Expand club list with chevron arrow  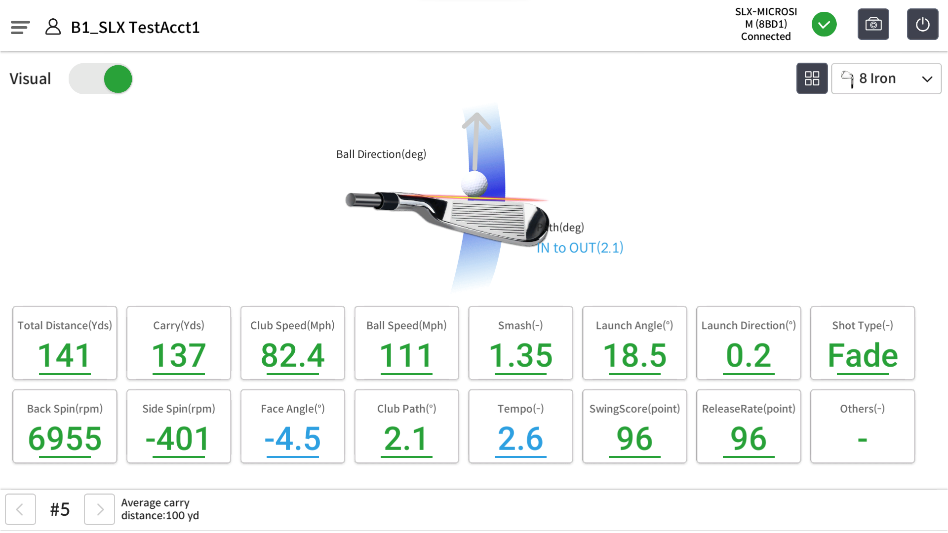pos(927,79)
